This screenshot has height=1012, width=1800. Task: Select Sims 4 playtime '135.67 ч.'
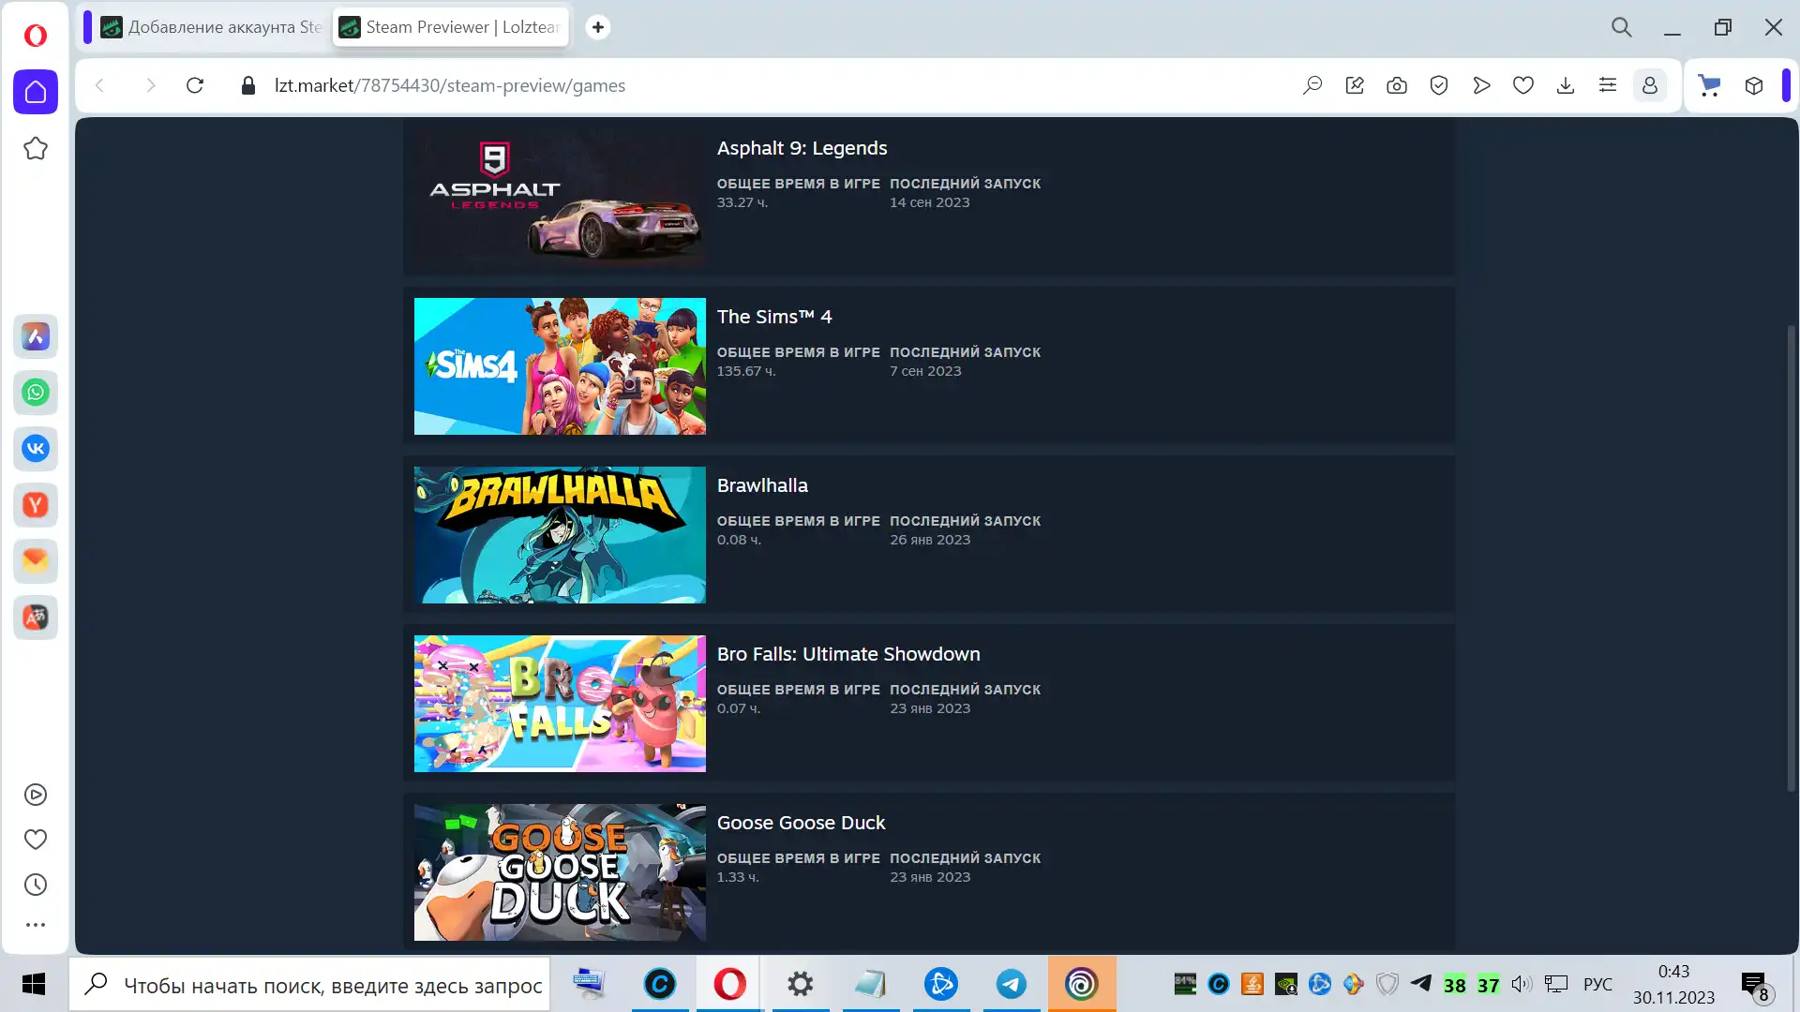746,371
